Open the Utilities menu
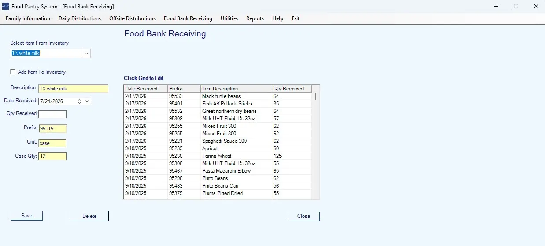 230,18
